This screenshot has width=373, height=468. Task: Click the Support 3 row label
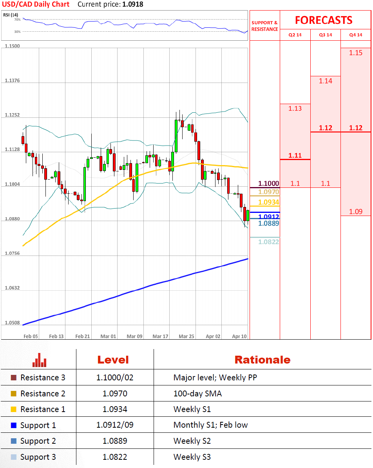[38, 457]
